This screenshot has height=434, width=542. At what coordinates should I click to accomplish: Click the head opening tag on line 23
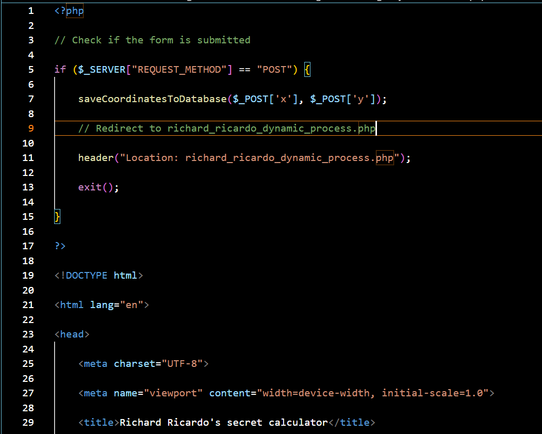click(71, 334)
